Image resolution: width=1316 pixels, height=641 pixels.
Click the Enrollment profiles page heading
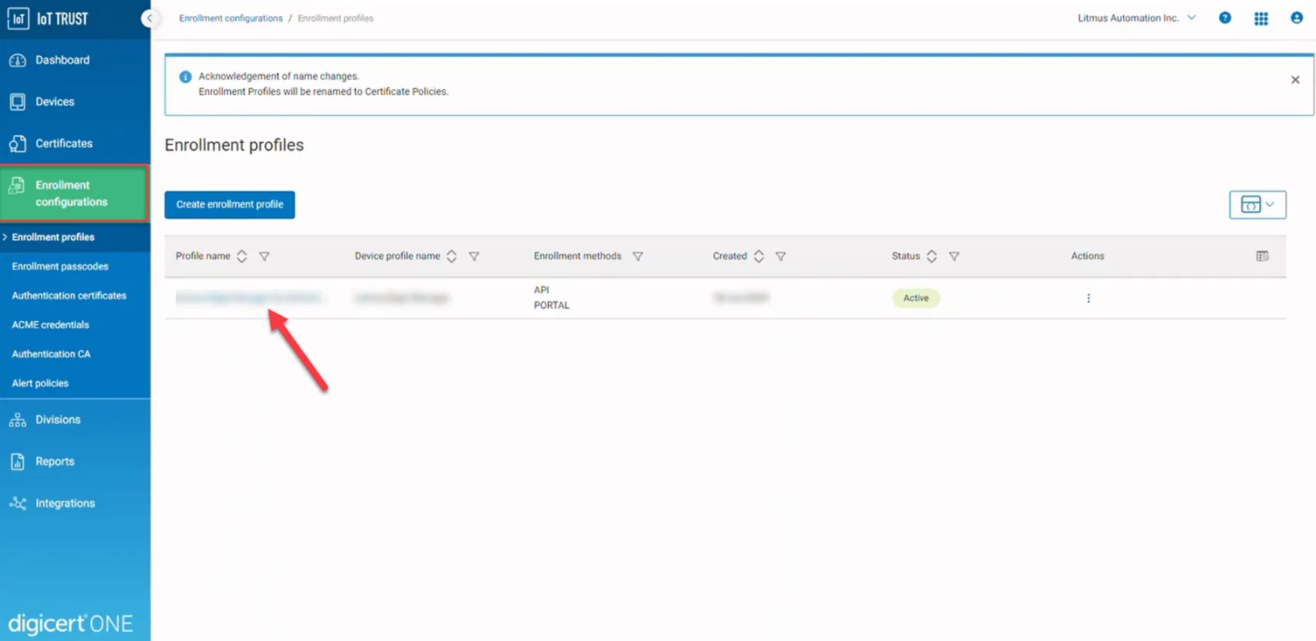234,145
